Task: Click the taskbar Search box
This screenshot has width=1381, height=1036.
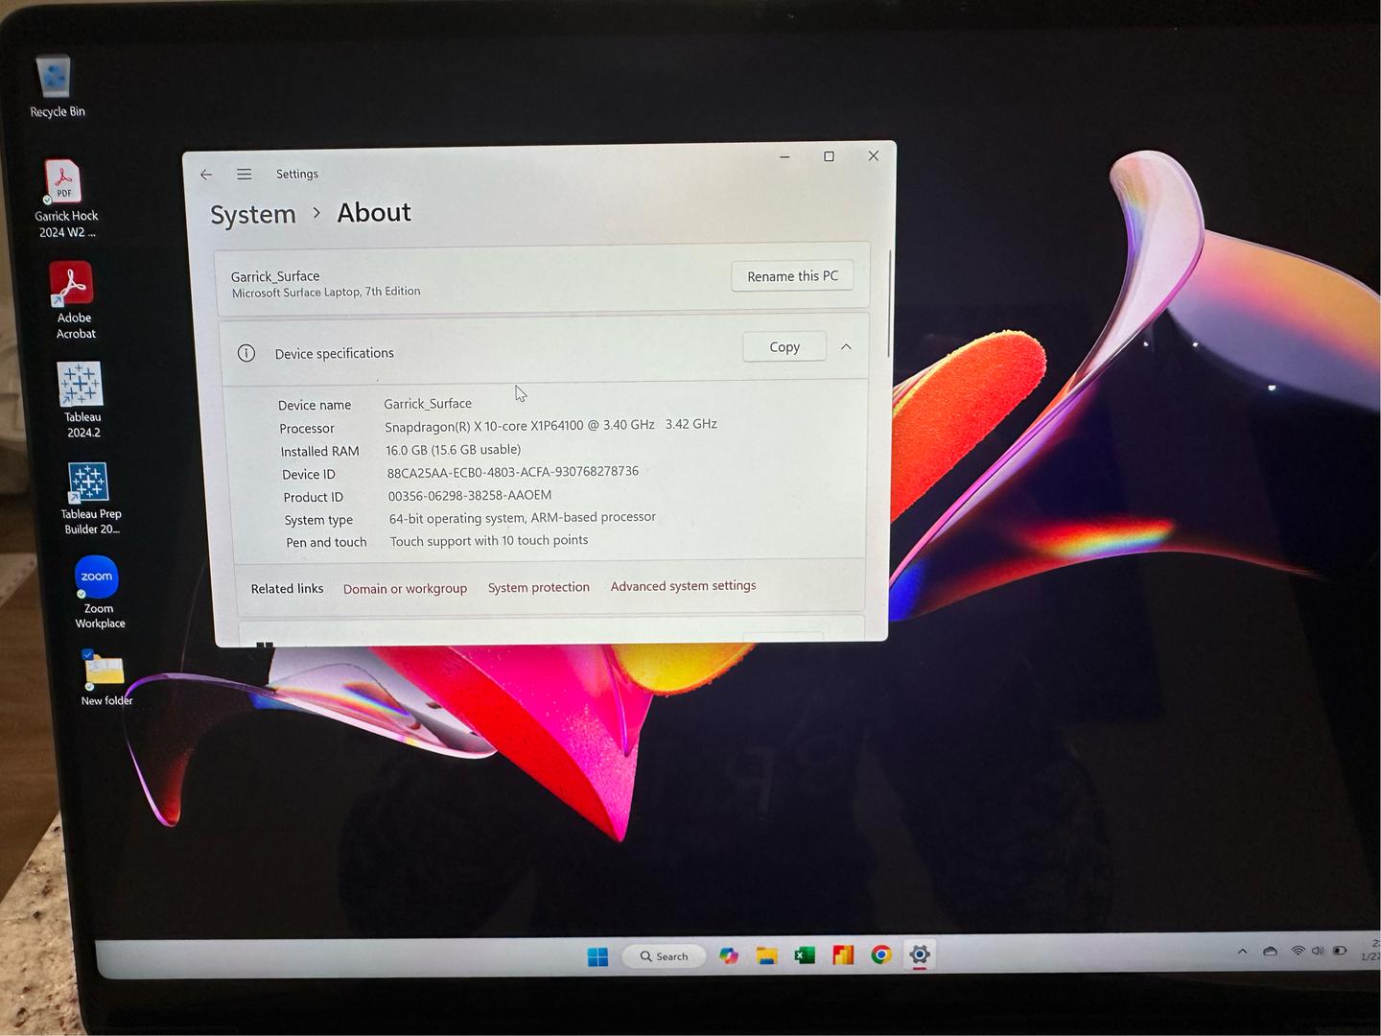Action: click(664, 955)
